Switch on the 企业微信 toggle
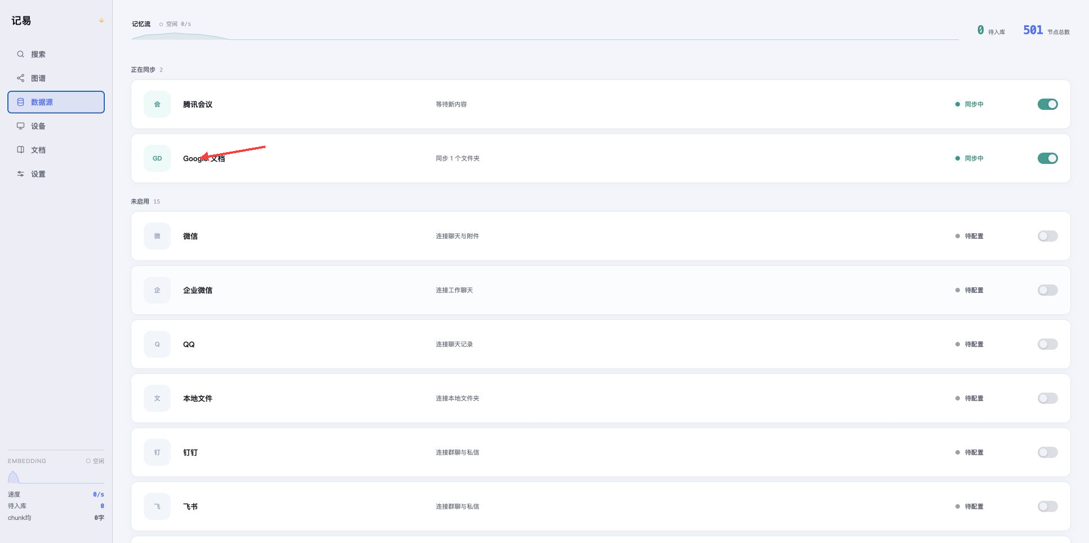This screenshot has height=543, width=1089. point(1047,290)
